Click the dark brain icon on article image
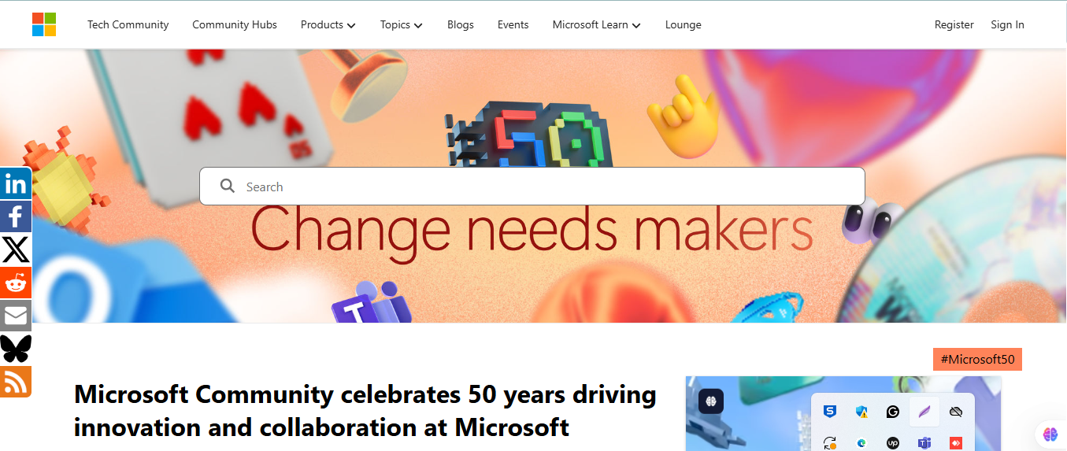Viewport: 1067px width, 451px height. point(711,401)
